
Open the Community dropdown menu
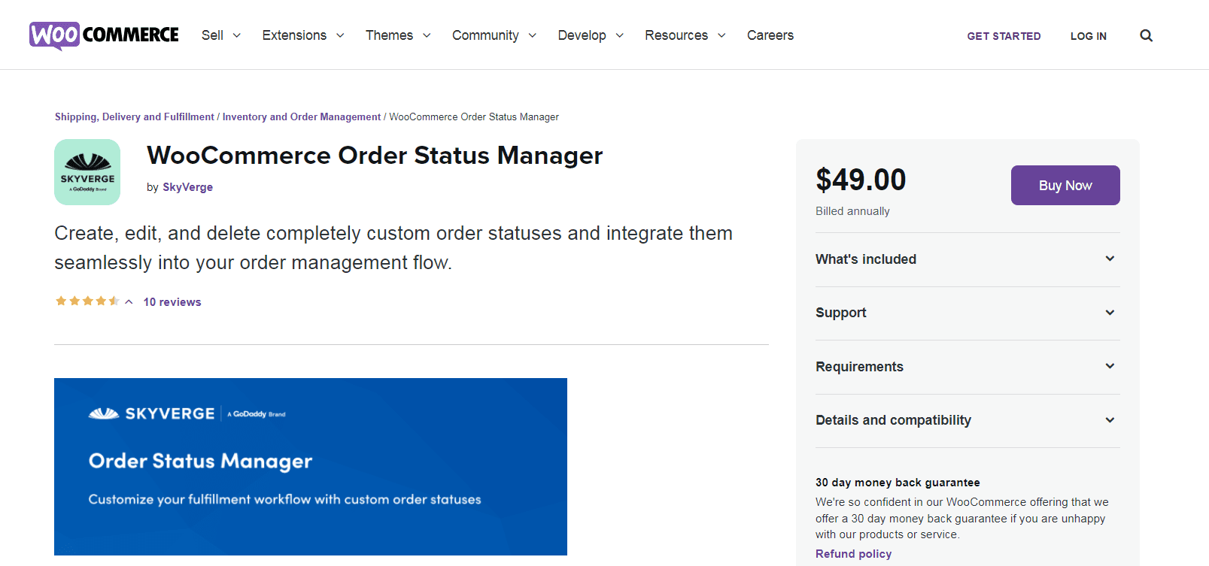pyautogui.click(x=494, y=35)
